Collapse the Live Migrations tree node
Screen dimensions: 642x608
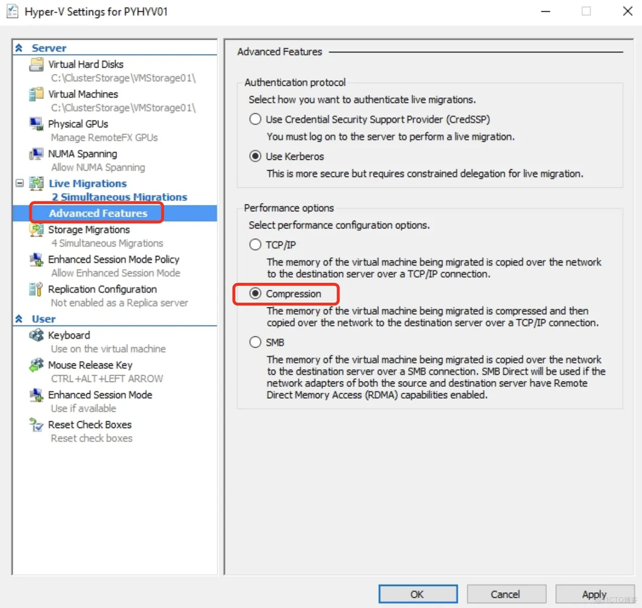coord(20,183)
